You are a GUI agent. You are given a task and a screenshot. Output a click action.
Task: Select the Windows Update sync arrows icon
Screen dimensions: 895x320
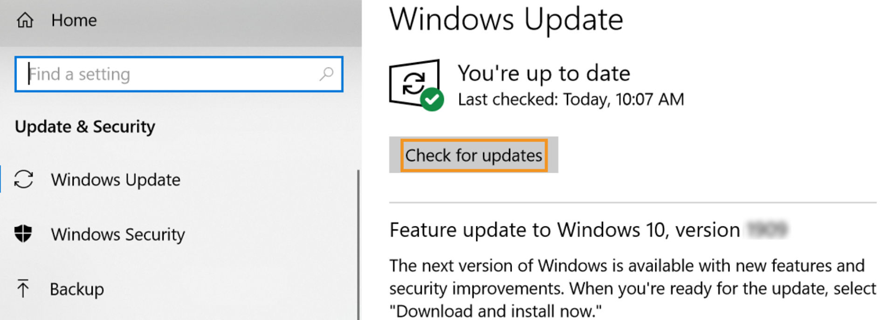[24, 179]
